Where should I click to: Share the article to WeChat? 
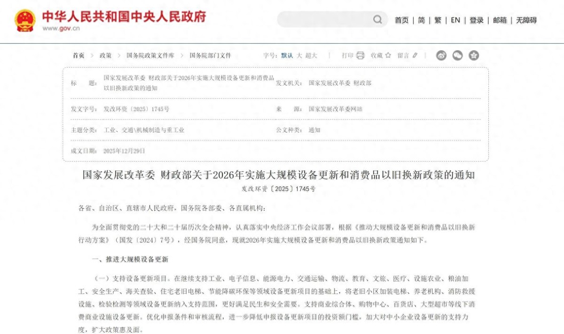coord(457,55)
